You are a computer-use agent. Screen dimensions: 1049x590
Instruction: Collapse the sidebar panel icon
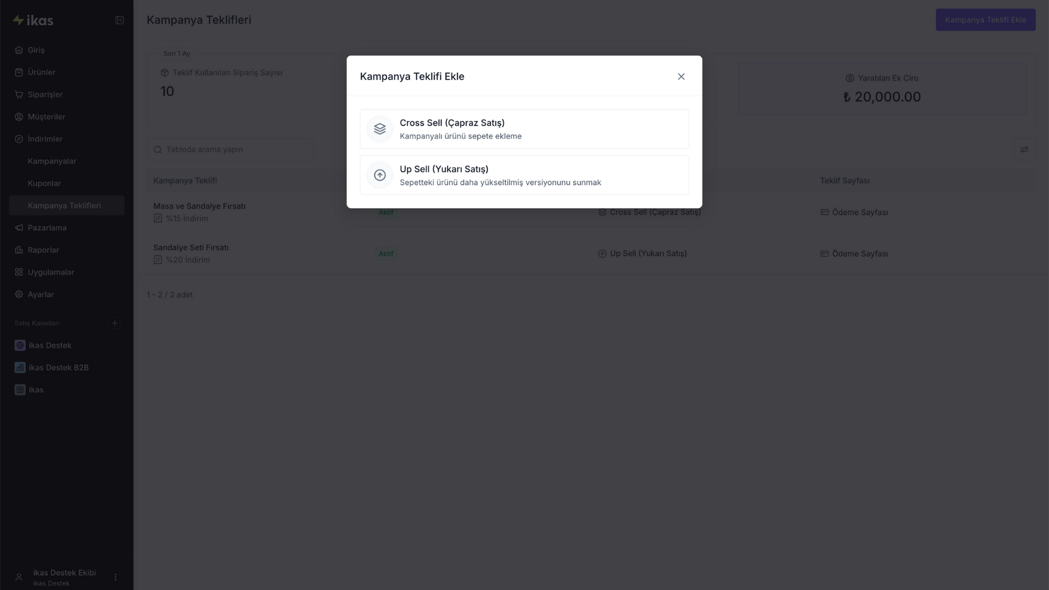[119, 20]
